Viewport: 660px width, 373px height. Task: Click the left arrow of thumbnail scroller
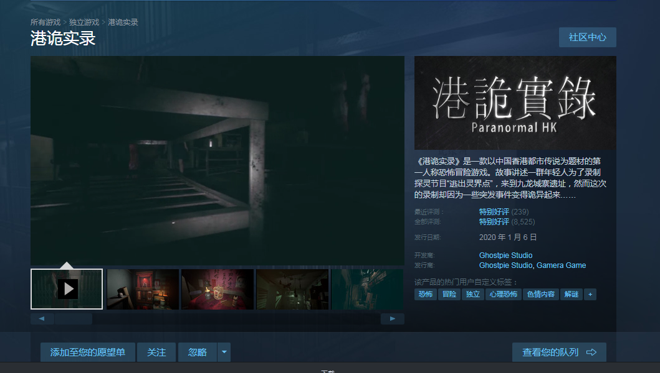pos(42,319)
